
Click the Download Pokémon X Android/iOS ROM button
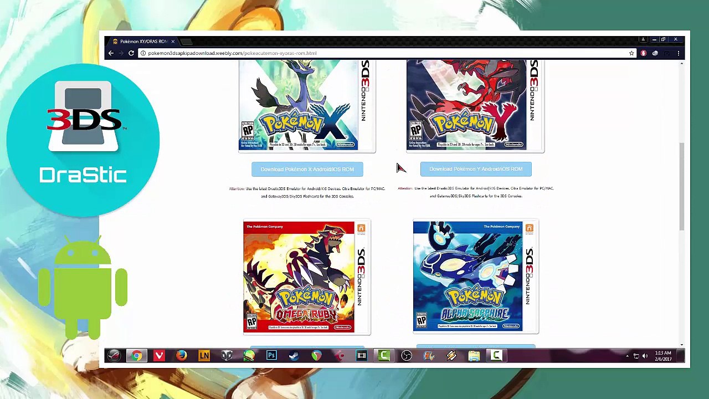pos(307,169)
